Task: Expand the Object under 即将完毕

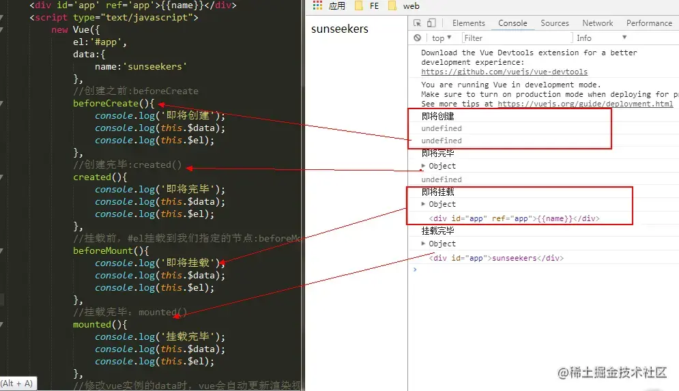Action: (423, 166)
